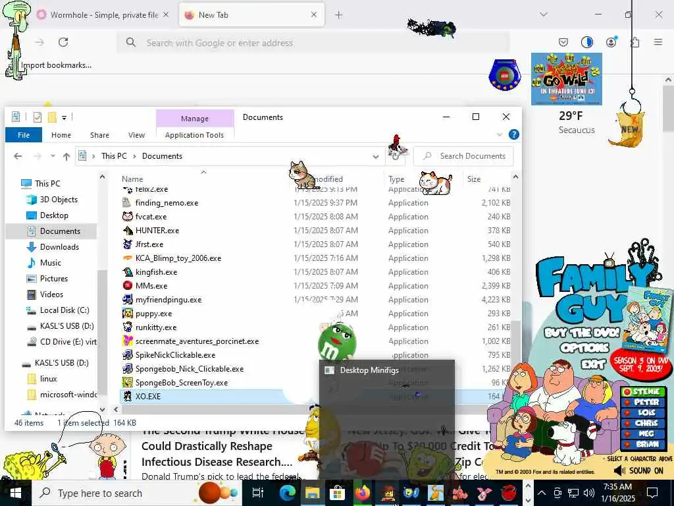The image size is (674, 506).
Task: Open the Application Tools ribbon tab
Action: (194, 135)
